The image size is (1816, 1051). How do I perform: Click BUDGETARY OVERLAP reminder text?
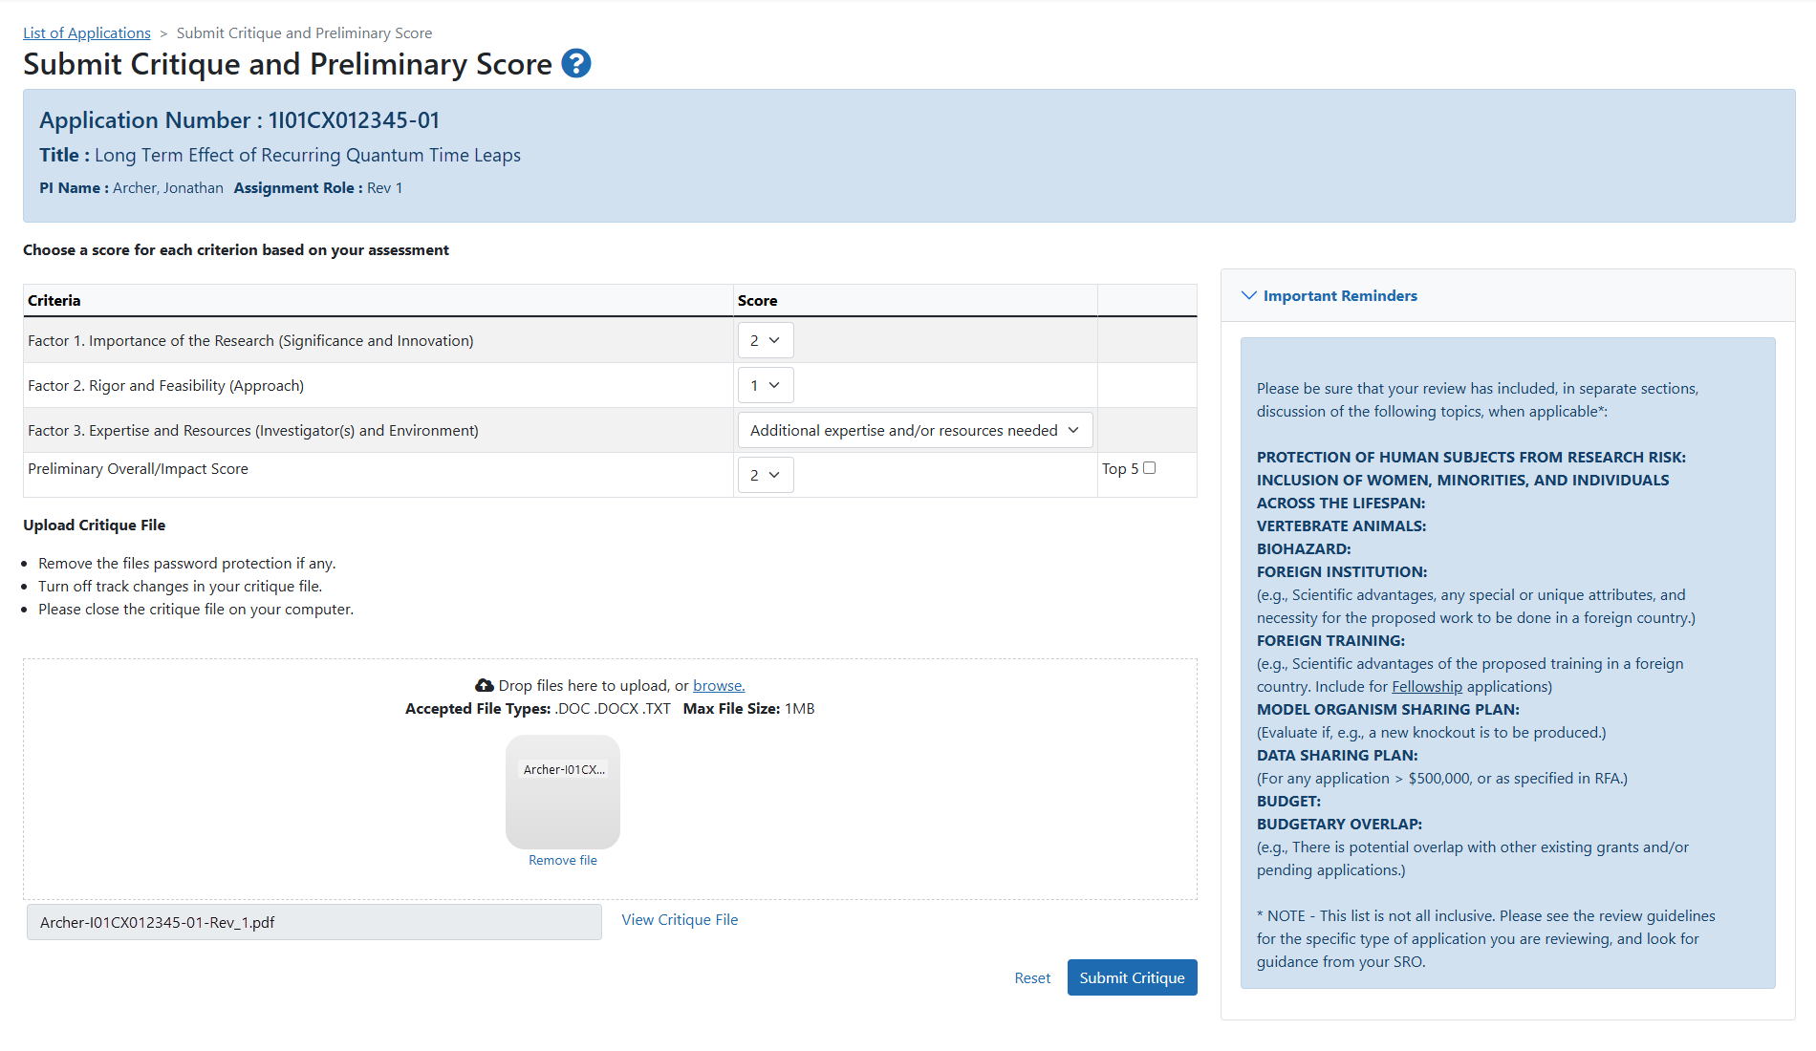pyautogui.click(x=1339, y=824)
